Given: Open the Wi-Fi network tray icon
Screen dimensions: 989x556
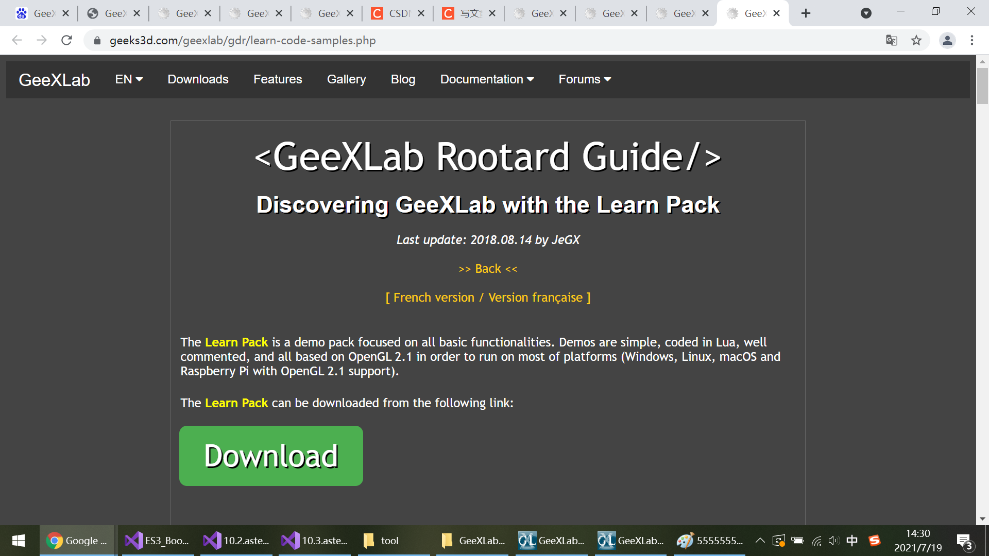Looking at the screenshot, I should pyautogui.click(x=816, y=541).
